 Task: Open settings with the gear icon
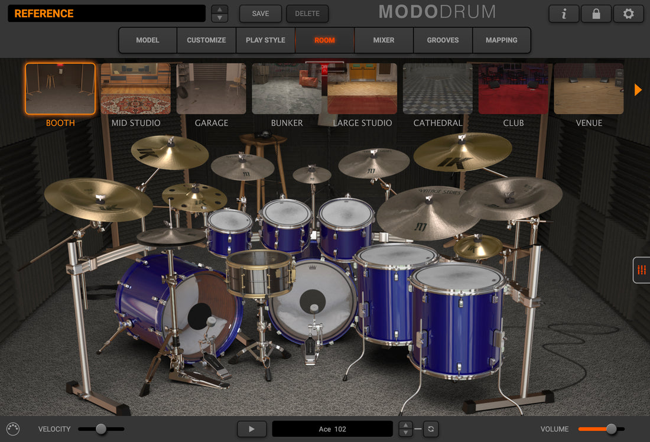629,14
